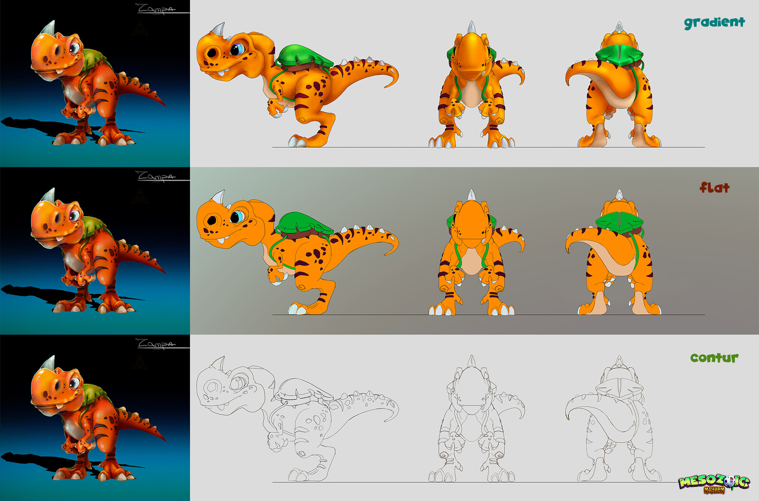This screenshot has height=501, width=759.
Task: Select the gradient row back-view dinosaur
Action: (613, 85)
